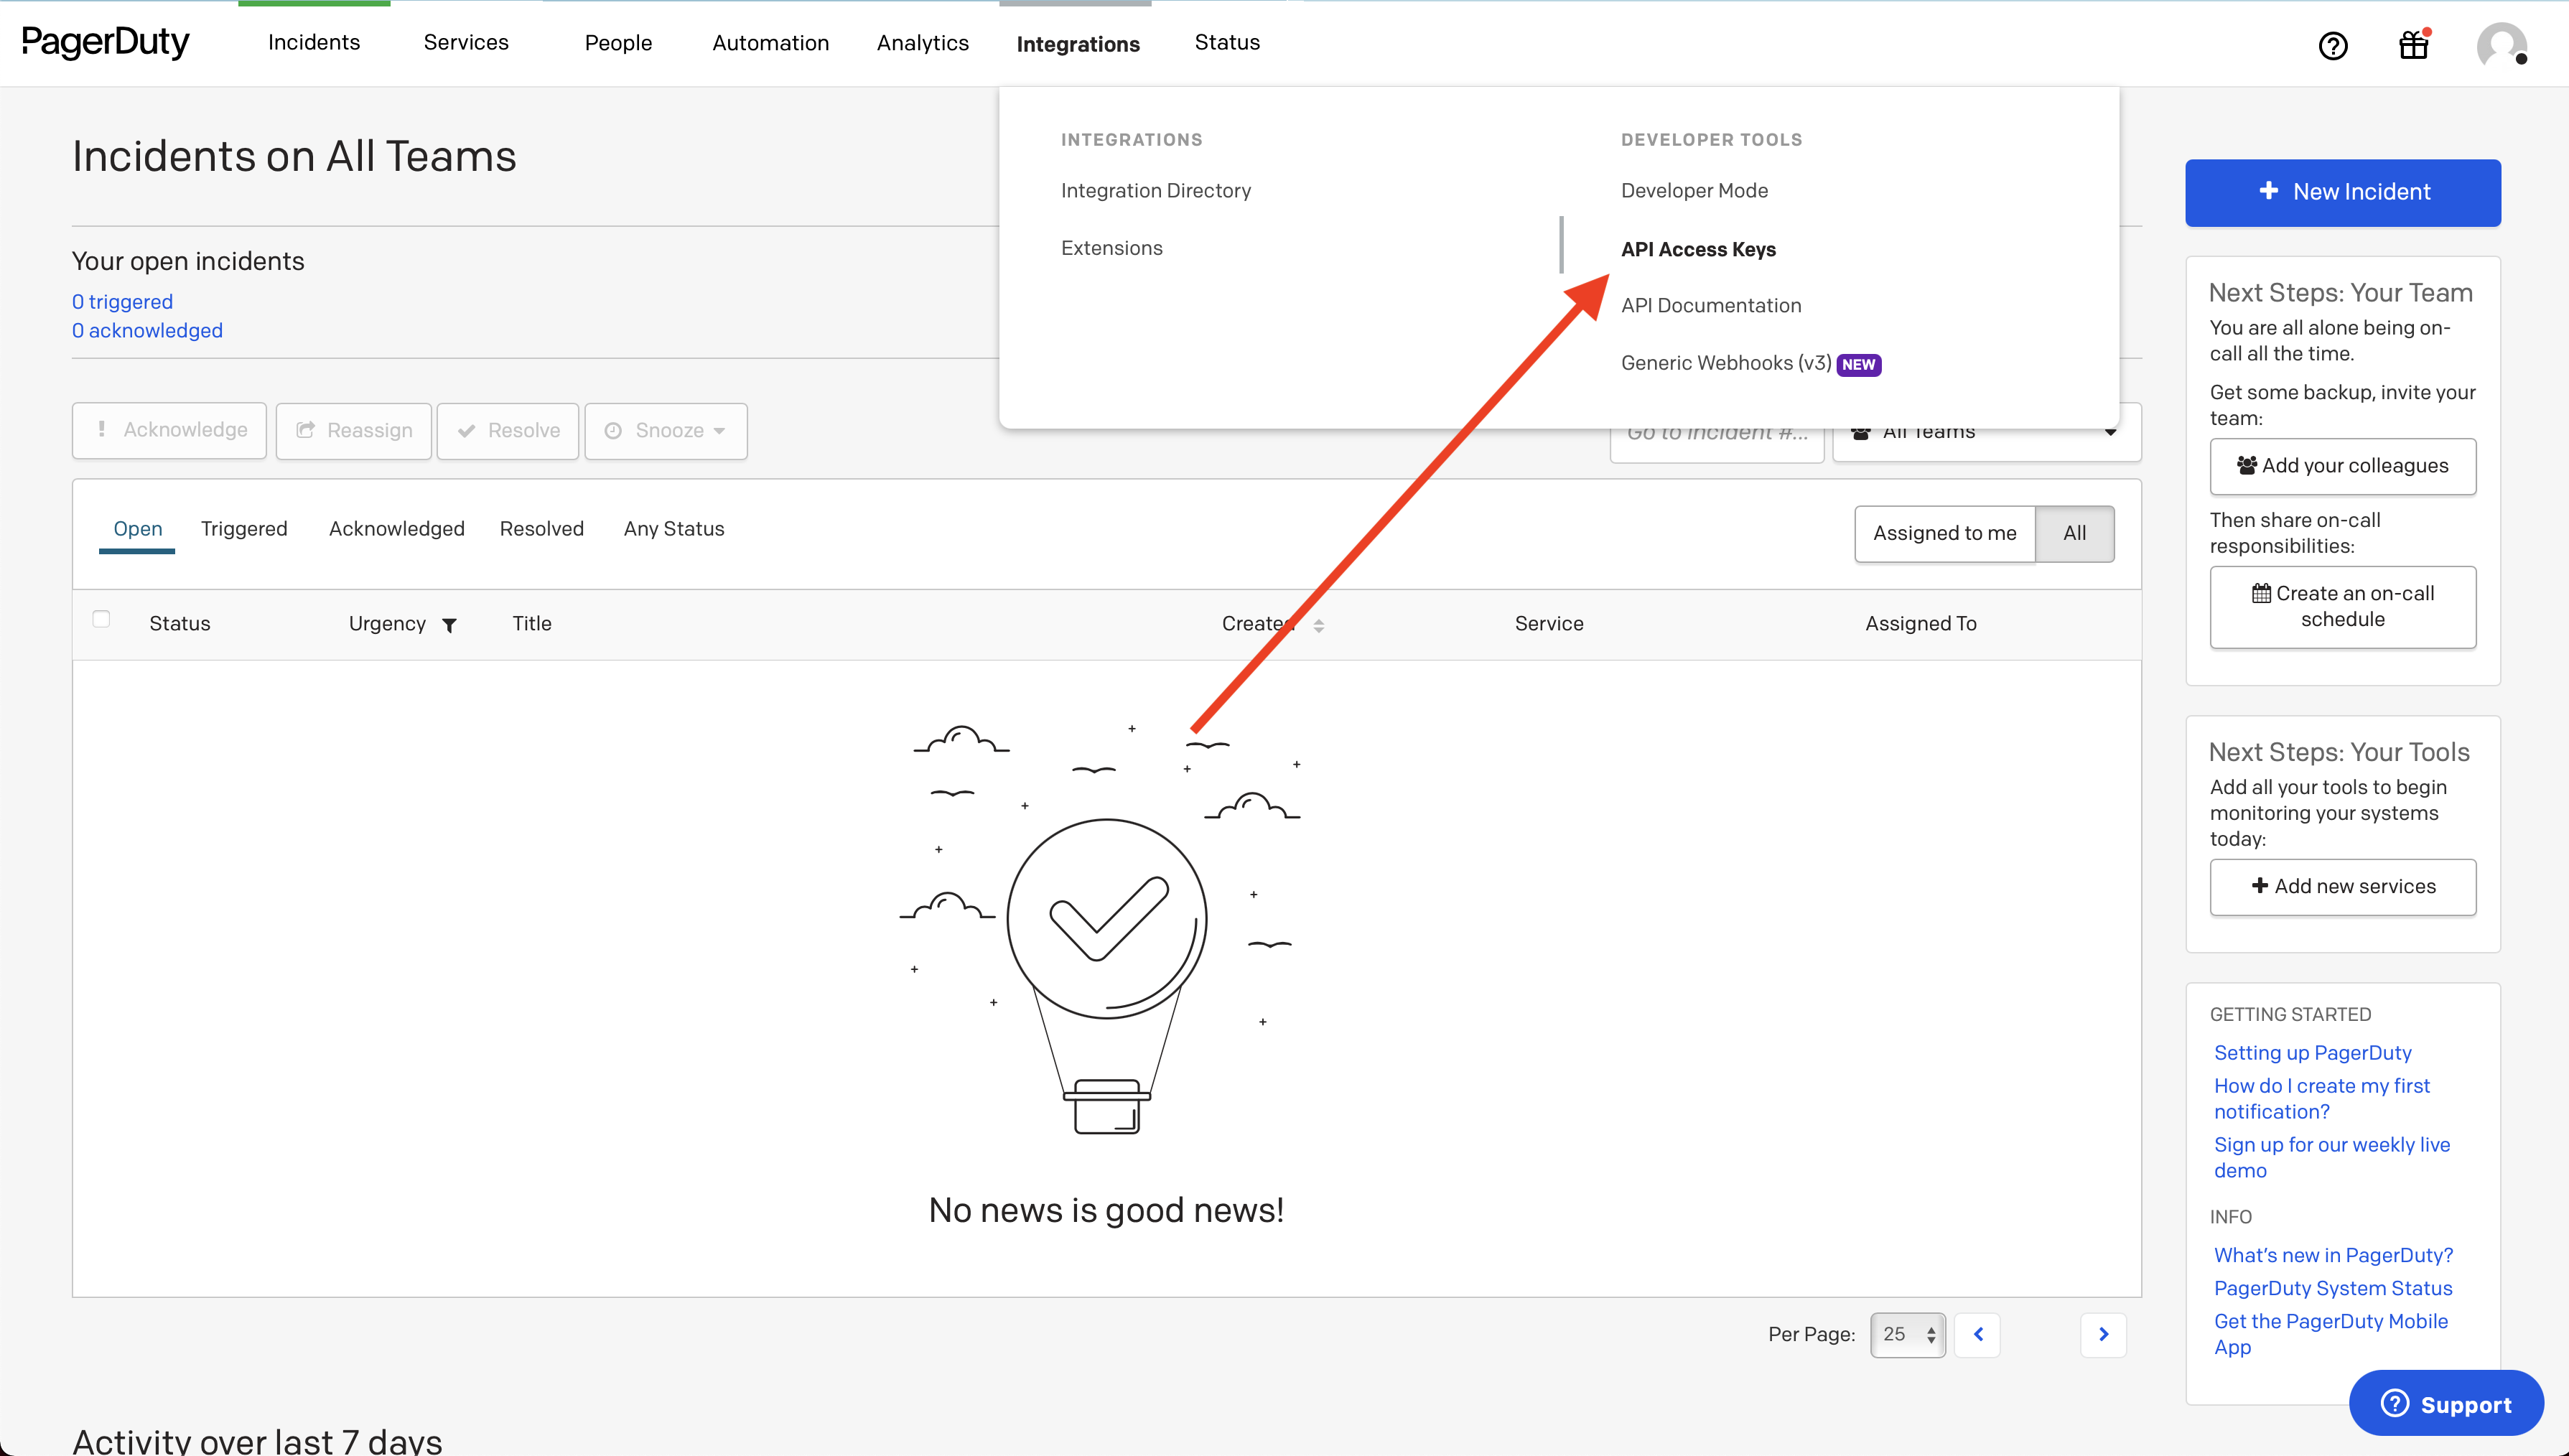
Task: Click the Acknowledge button
Action: 169,431
